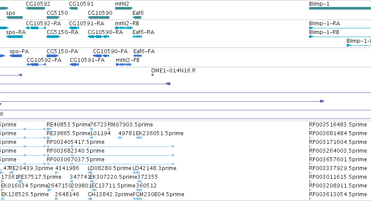Screen dimensions: 371x201
Task: Select the CG10592 gene arrow glyph
Action: tap(35, 8)
